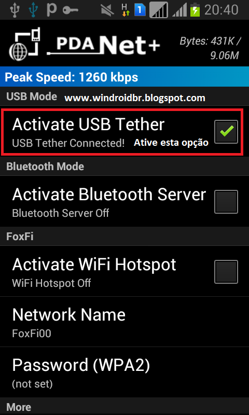Tap the 20:40 clock in status bar
Screen dimensions: 249x415
click(x=222, y=10)
